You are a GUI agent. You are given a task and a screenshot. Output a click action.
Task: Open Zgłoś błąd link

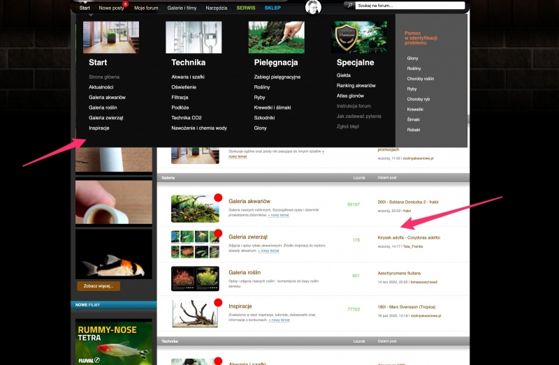(x=347, y=126)
